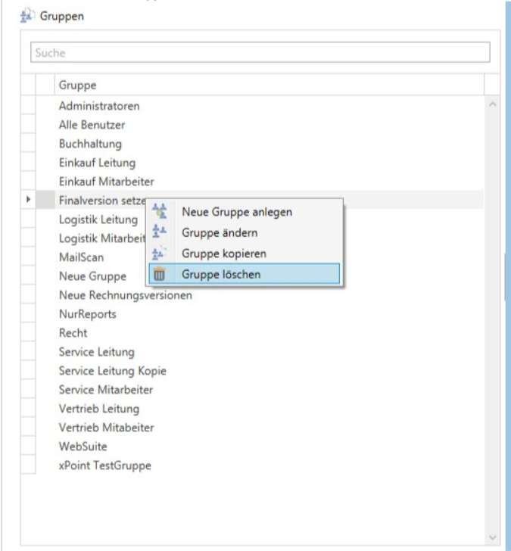
Task: Select the Buchhaltung group
Action: [90, 144]
